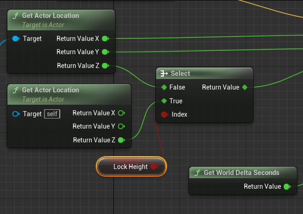Click function icon on top Get Actor Location header
This screenshot has height=214, width=303.
click(16, 16)
